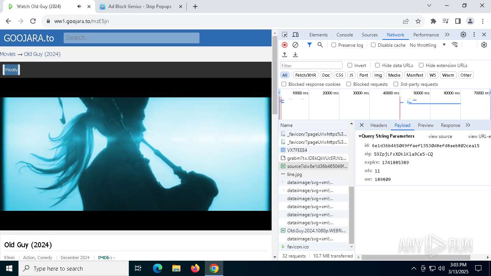Select the line.jpg request
The image size is (491, 276).
(314, 174)
